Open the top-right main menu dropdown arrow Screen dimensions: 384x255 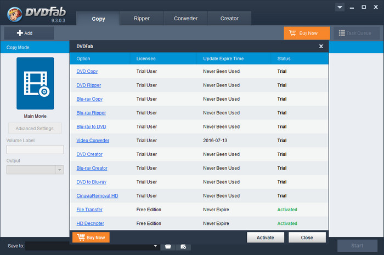[x=340, y=8]
